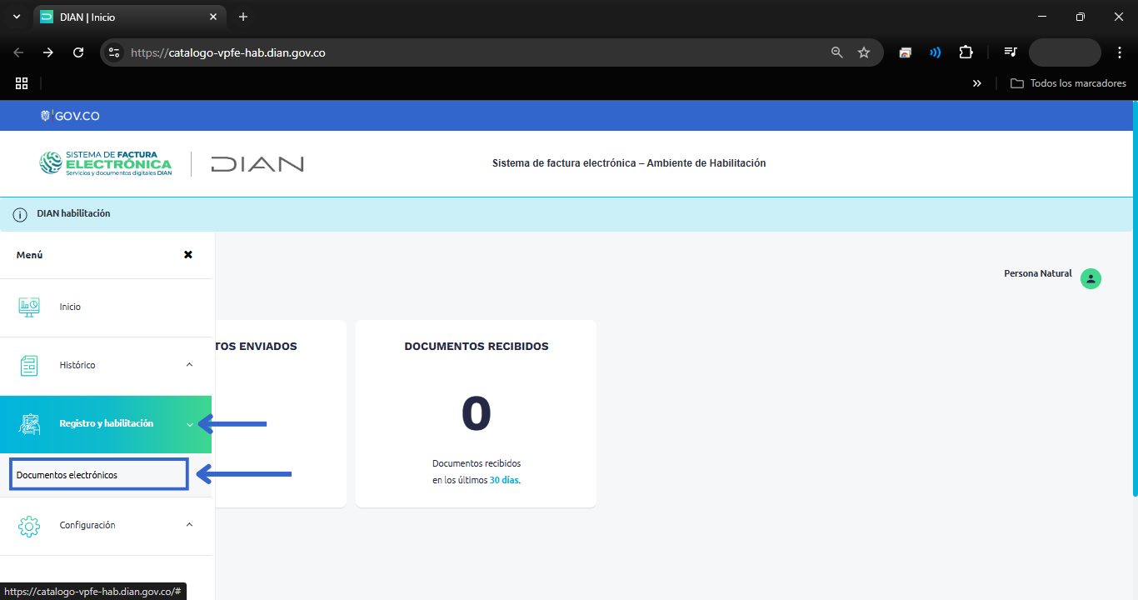The height and width of the screenshot is (600, 1138).
Task: Collapse the Registro y habilitación chevron
Action: click(190, 425)
